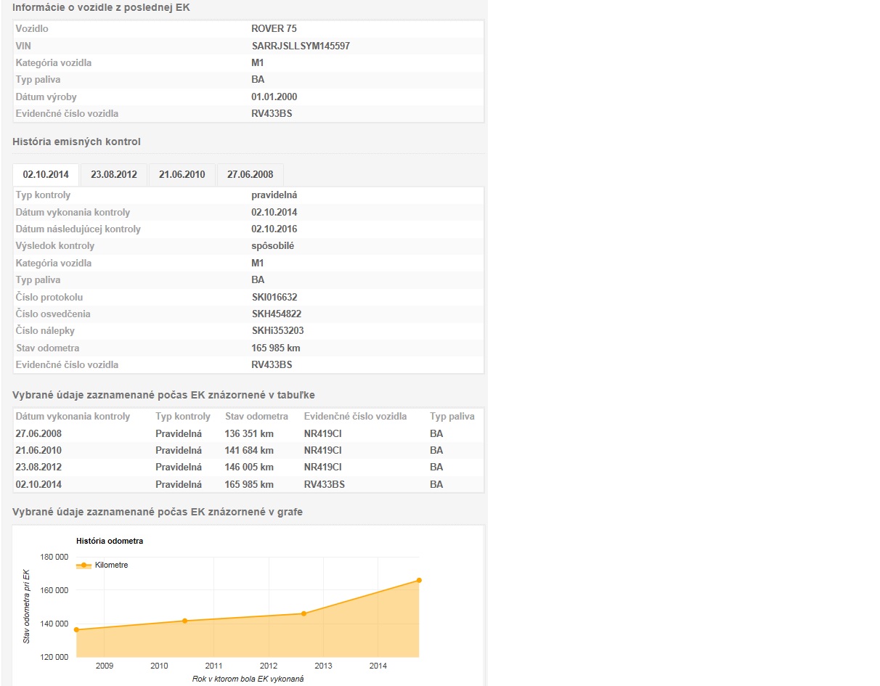Open the 02.10.2014 inspection tab
Screen dimensions: 880x686
pos(46,175)
